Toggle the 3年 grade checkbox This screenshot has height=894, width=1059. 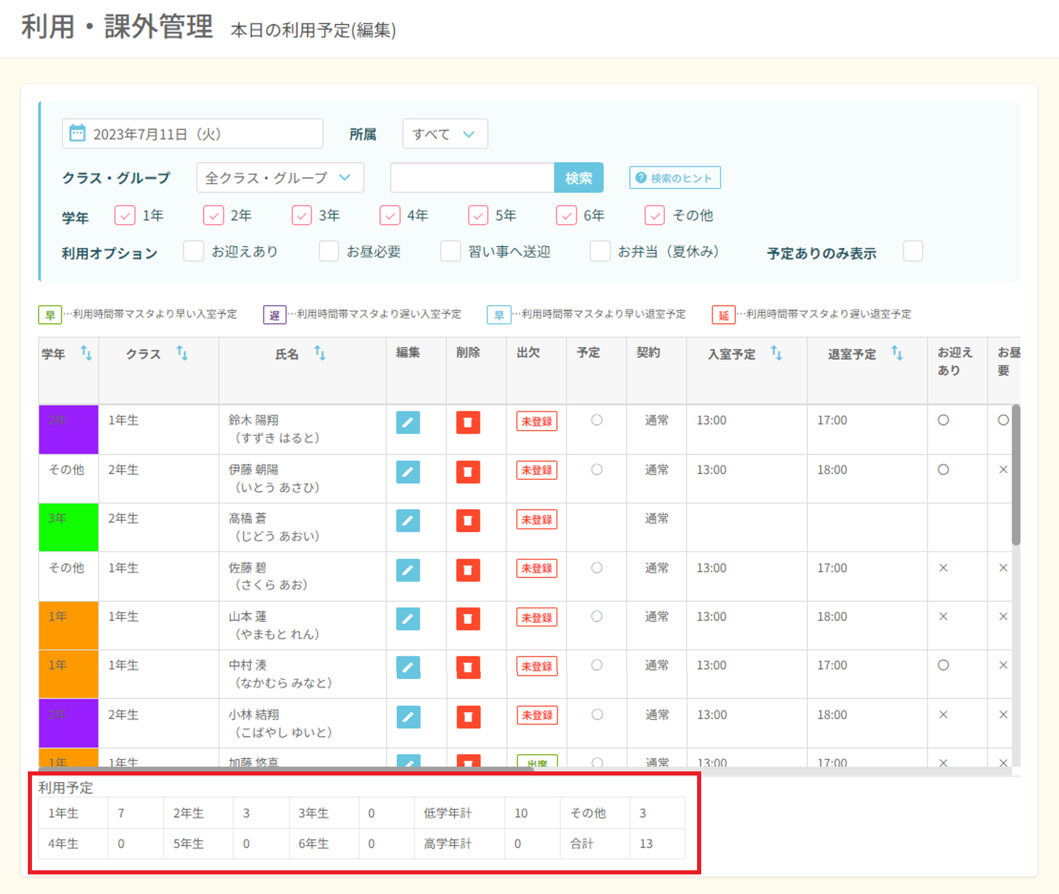click(302, 215)
